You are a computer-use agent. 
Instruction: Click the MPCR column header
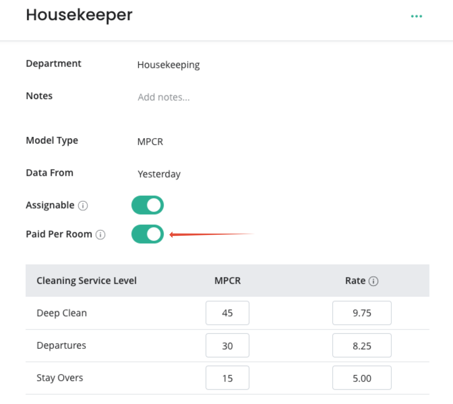tap(228, 281)
